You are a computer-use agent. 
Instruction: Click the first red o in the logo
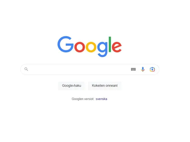coord(80,47)
